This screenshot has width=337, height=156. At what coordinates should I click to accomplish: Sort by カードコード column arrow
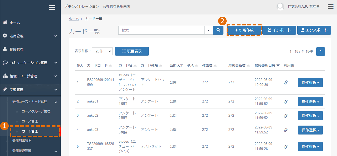click(x=110, y=66)
